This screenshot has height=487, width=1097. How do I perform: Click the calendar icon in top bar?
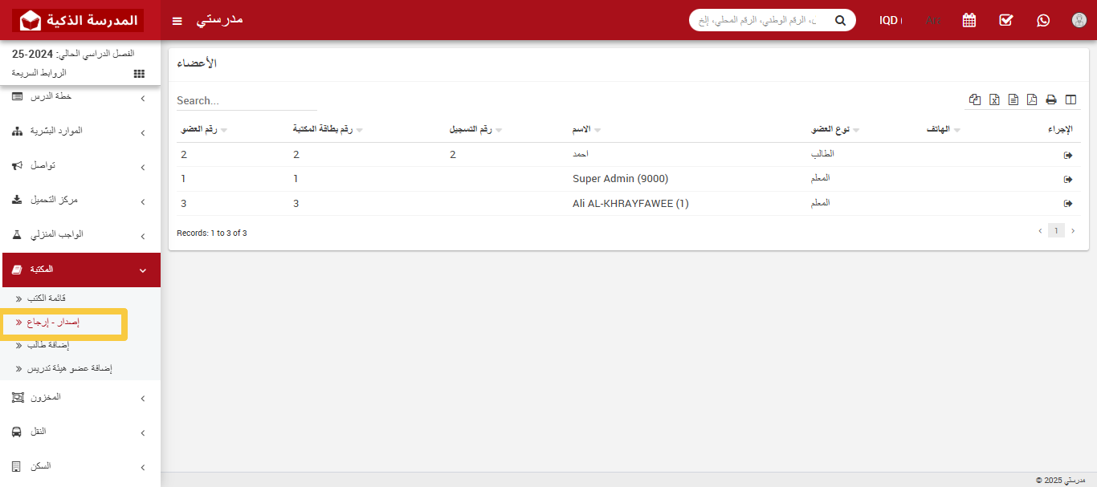(969, 20)
